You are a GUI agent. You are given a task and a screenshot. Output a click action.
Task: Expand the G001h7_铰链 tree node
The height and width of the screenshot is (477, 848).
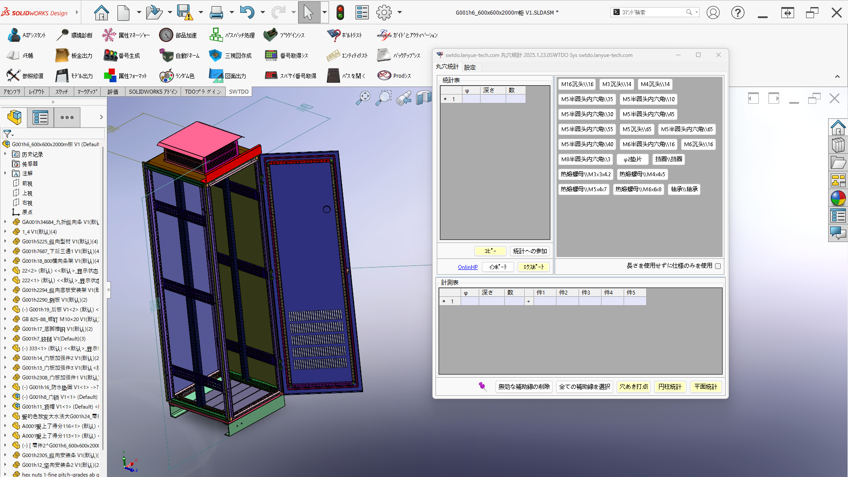click(x=5, y=339)
